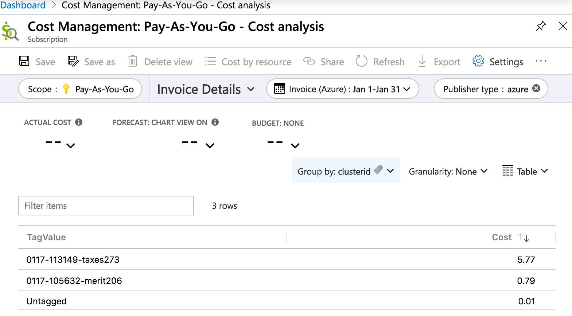Click the 3 rows count label
572x316 pixels.
pyautogui.click(x=225, y=206)
